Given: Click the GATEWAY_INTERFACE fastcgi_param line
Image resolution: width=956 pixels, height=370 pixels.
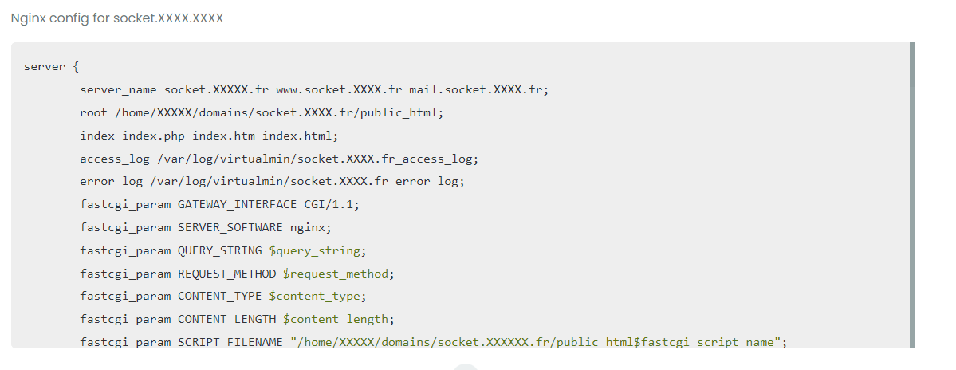Looking at the screenshot, I should (219, 204).
